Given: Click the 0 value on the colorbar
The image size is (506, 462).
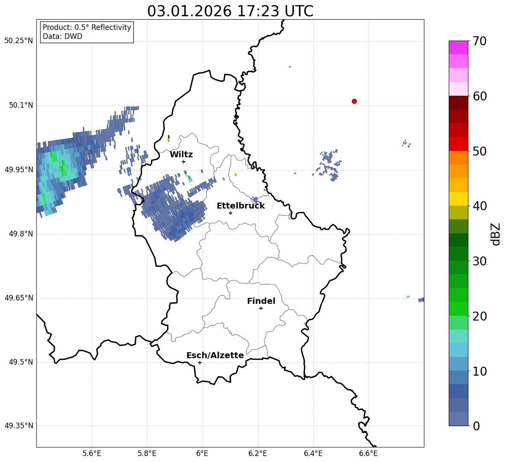Looking at the screenshot, I should point(476,426).
